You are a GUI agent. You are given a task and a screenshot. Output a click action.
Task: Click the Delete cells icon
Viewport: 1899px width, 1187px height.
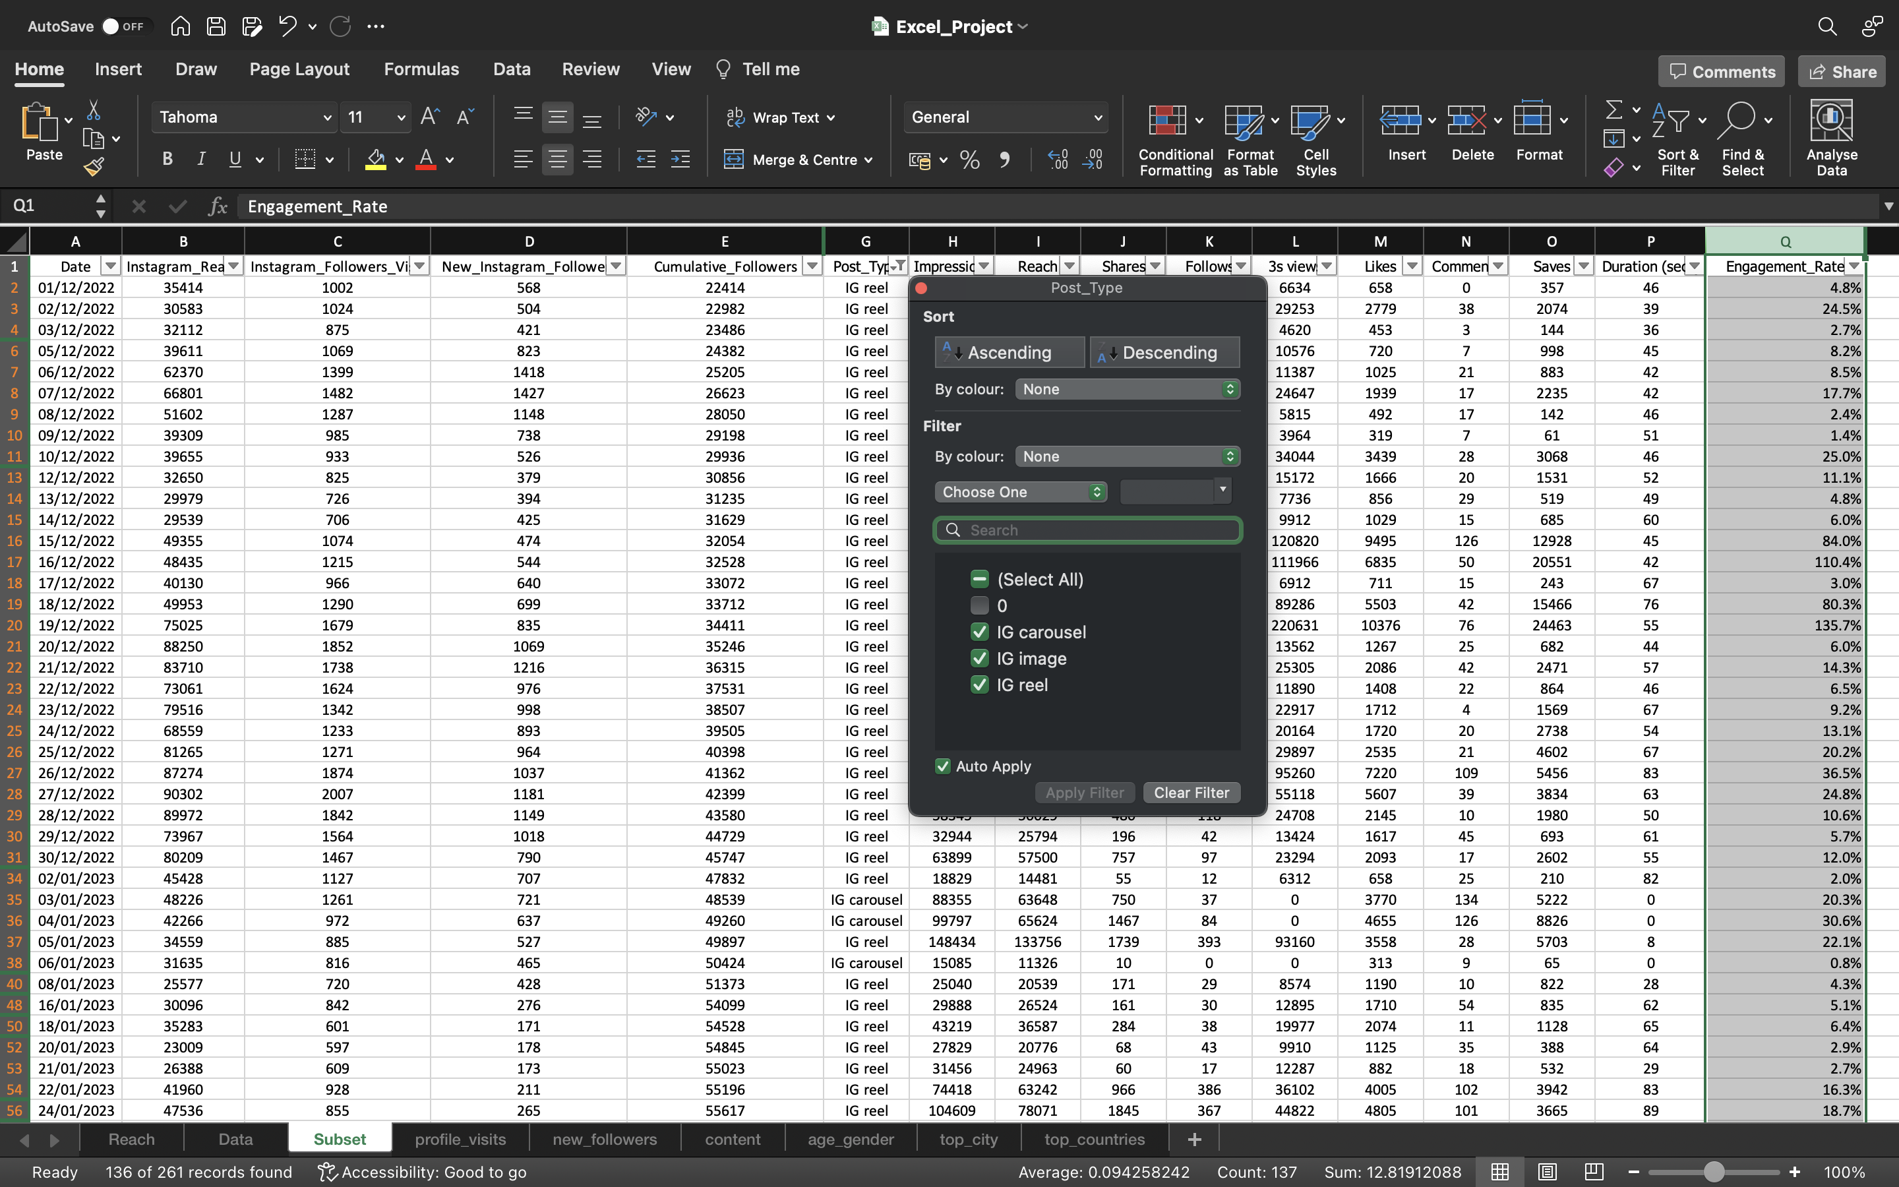point(1466,120)
